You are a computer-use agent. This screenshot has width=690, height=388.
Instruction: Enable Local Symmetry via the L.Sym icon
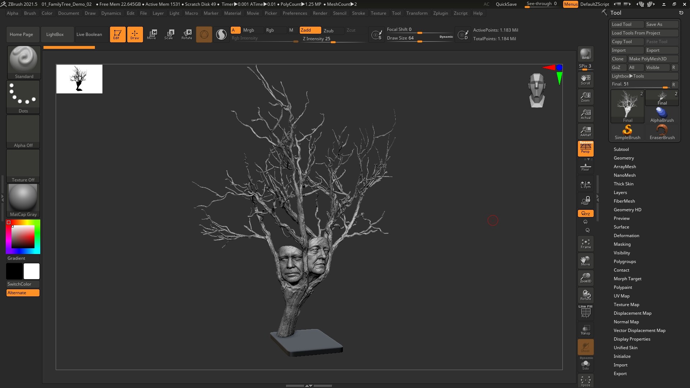(585, 184)
